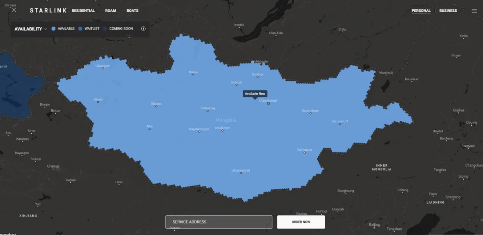Select the Sukhbaatar city label
Viewport: 483px width, 235px height.
(x=260, y=61)
